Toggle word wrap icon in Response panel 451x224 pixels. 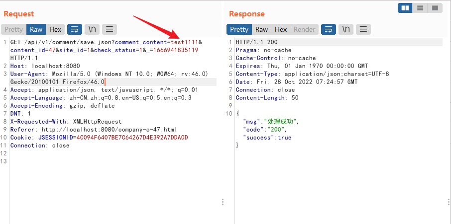point(329,29)
